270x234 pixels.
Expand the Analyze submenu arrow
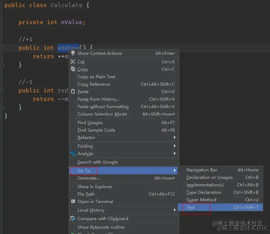coord(175,153)
